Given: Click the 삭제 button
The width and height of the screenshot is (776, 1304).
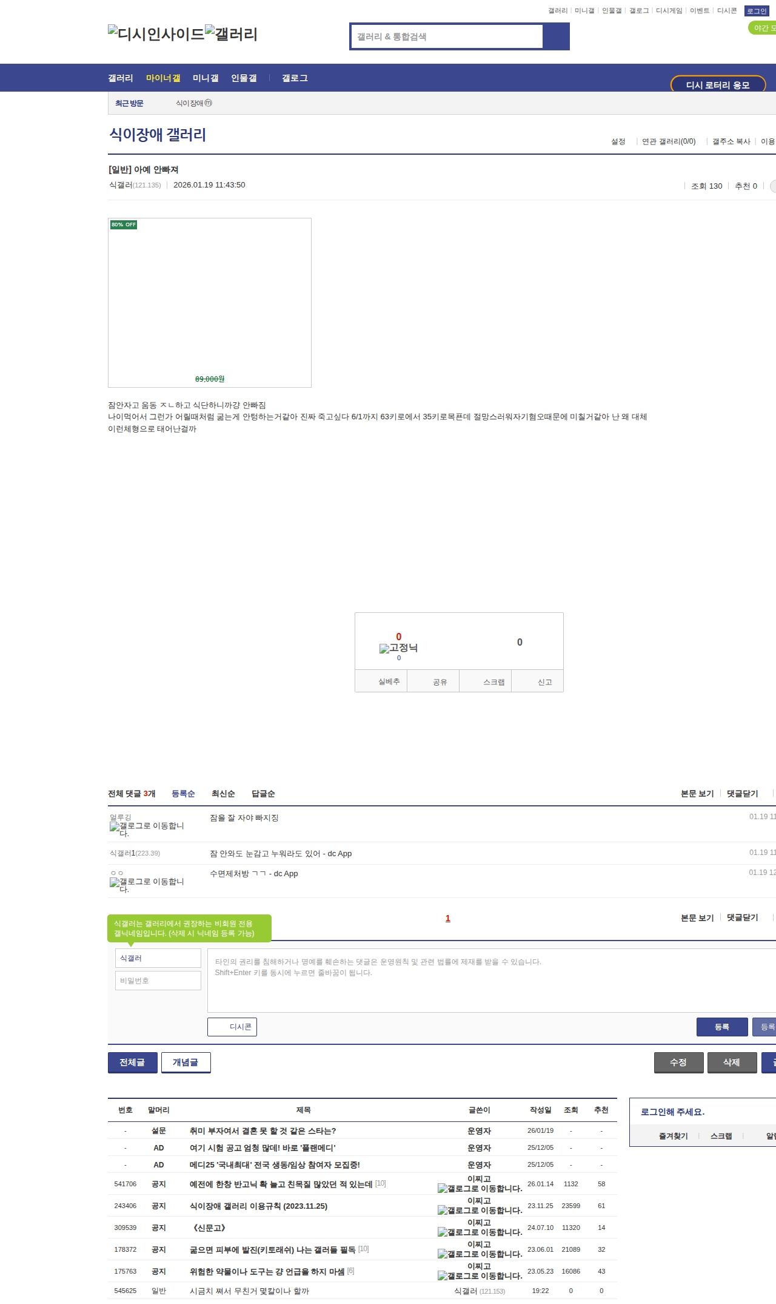Looking at the screenshot, I should click(732, 1062).
